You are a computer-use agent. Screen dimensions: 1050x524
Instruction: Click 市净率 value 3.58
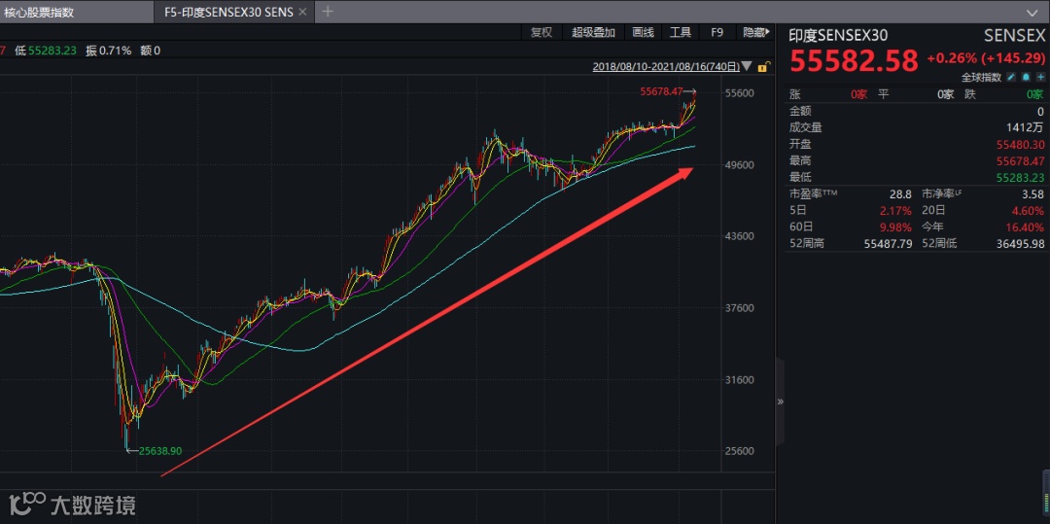[x=1033, y=194]
